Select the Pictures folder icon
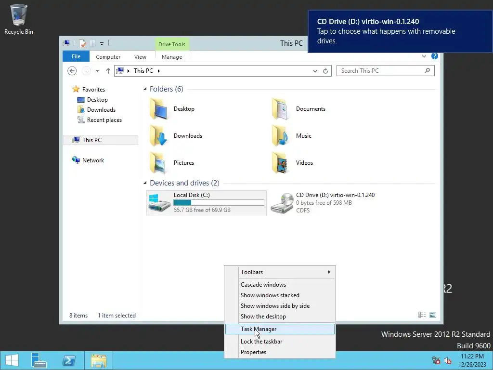This screenshot has width=493, height=370. tap(158, 163)
